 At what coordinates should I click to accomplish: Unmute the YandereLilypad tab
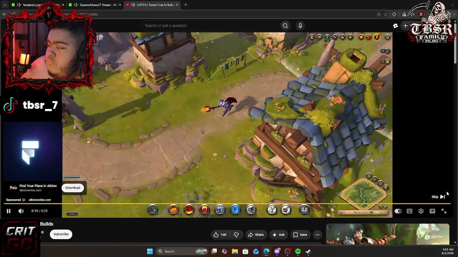[19, 5]
